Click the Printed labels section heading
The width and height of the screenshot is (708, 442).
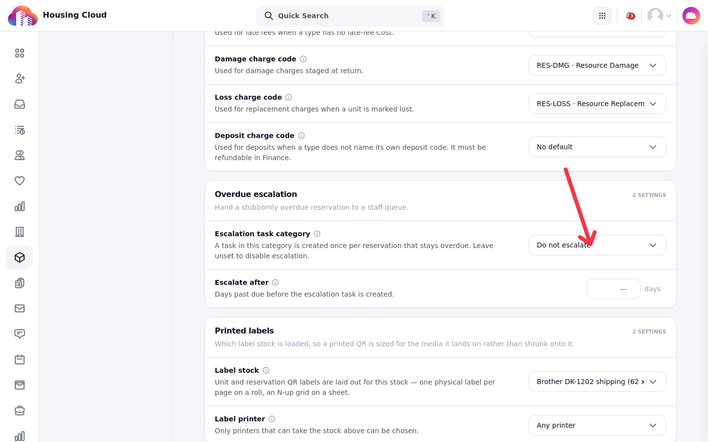pos(244,331)
